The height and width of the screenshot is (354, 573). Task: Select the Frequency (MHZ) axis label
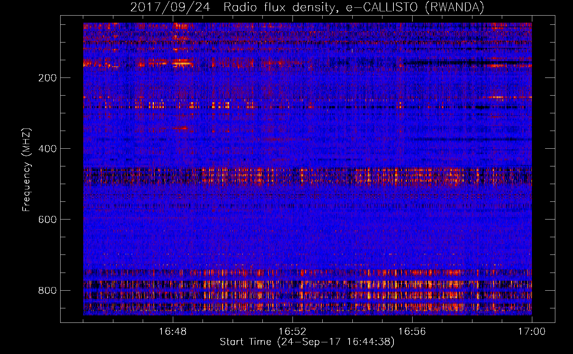click(27, 170)
